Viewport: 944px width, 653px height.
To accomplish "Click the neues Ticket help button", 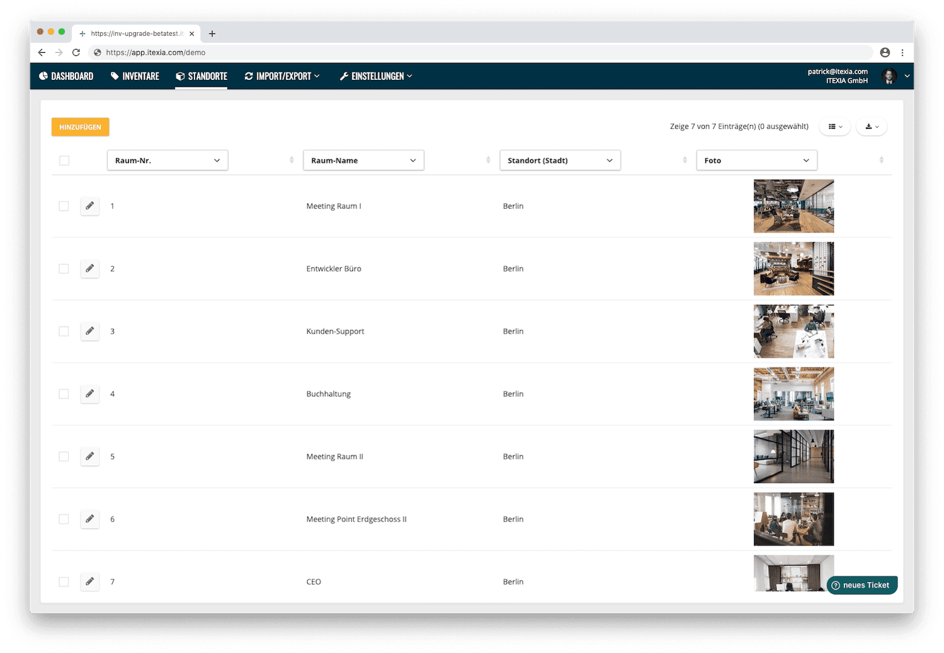I will click(x=862, y=585).
